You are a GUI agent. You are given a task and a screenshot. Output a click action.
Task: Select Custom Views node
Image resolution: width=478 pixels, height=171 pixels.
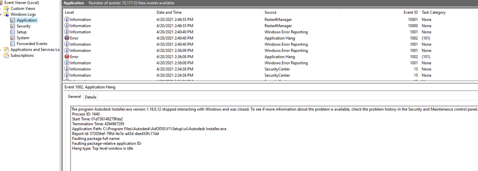tap(23, 9)
